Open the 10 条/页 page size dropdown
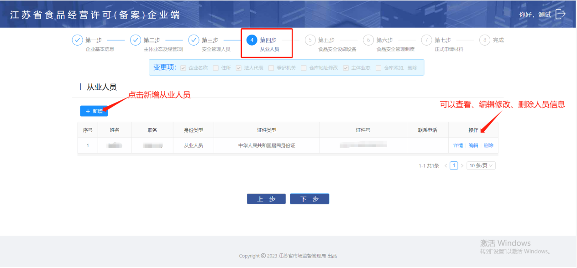Screen dimensions: 577x268 [482, 166]
